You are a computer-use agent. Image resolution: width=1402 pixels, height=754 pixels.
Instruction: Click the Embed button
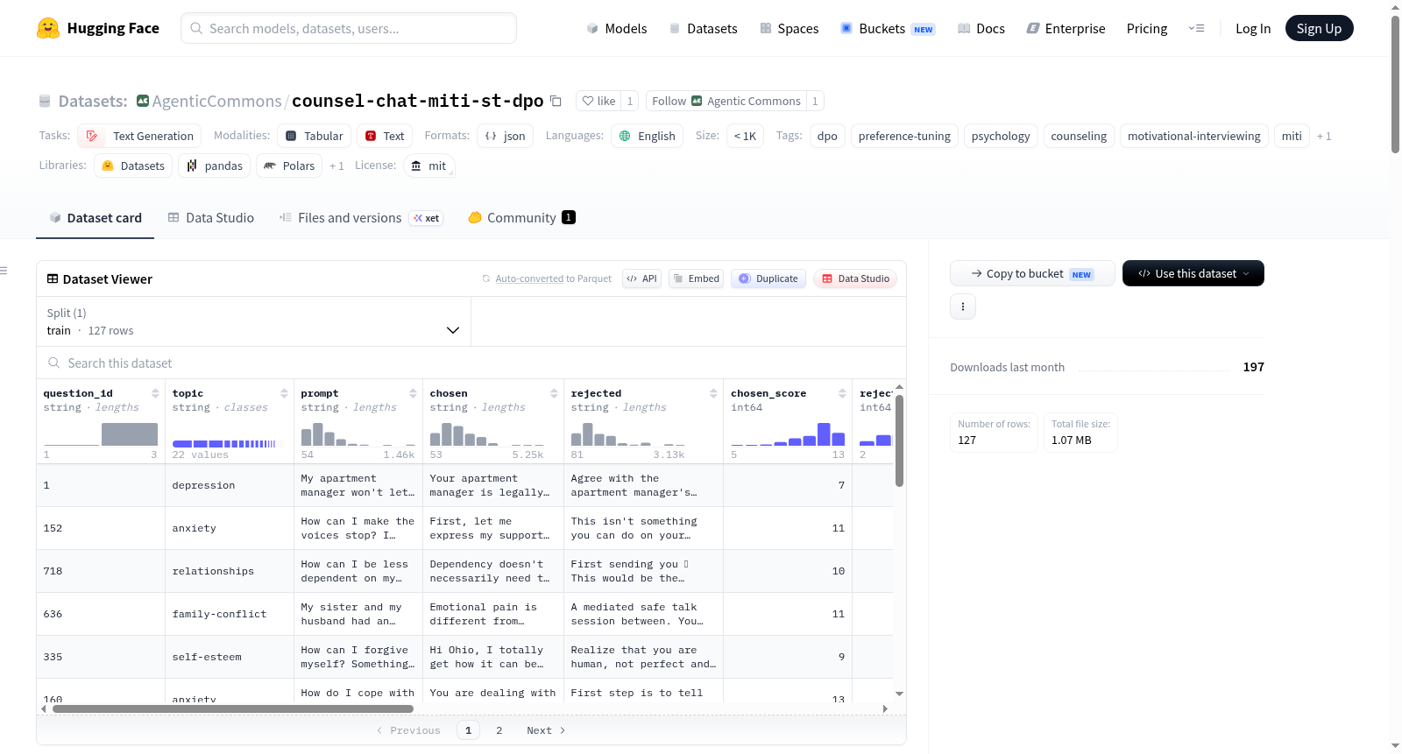pyautogui.click(x=696, y=278)
